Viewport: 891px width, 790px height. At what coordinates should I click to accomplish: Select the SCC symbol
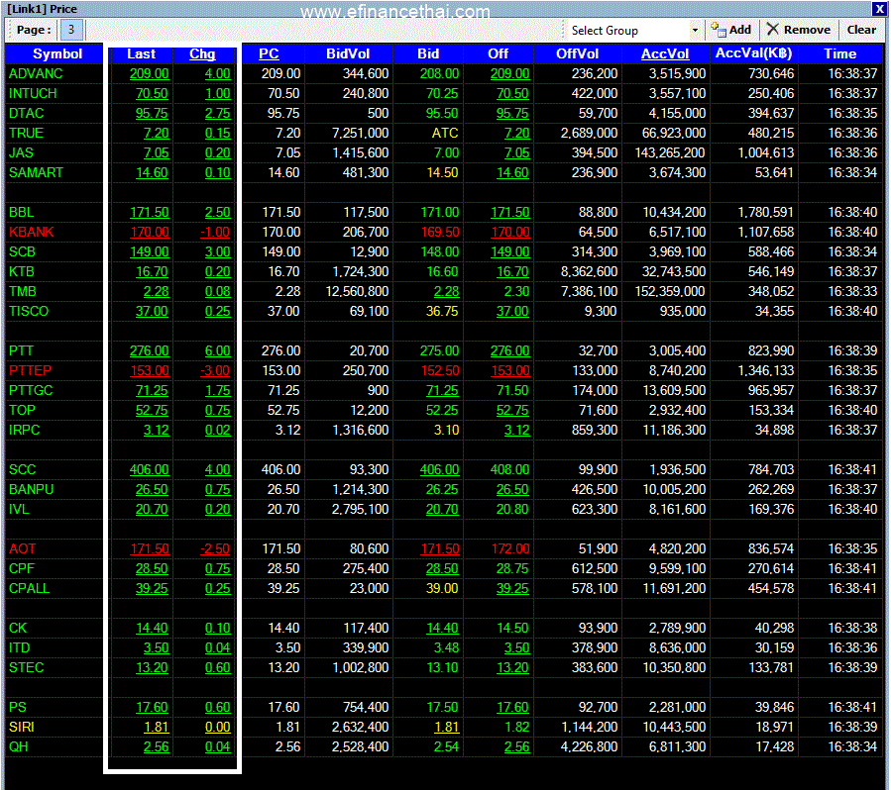click(22, 470)
